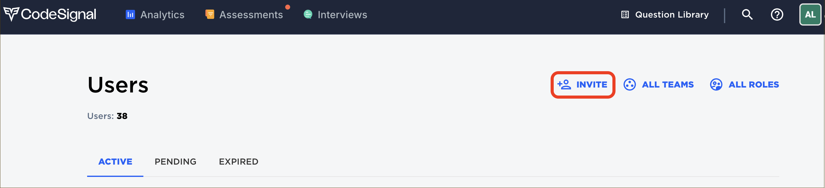Screen dimensions: 825x188
Task: Click the Analytics bar chart icon
Action: [x=130, y=15]
